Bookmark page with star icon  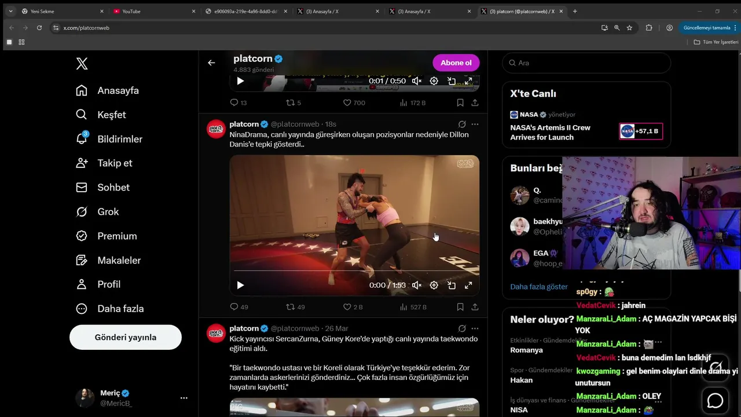click(629, 27)
